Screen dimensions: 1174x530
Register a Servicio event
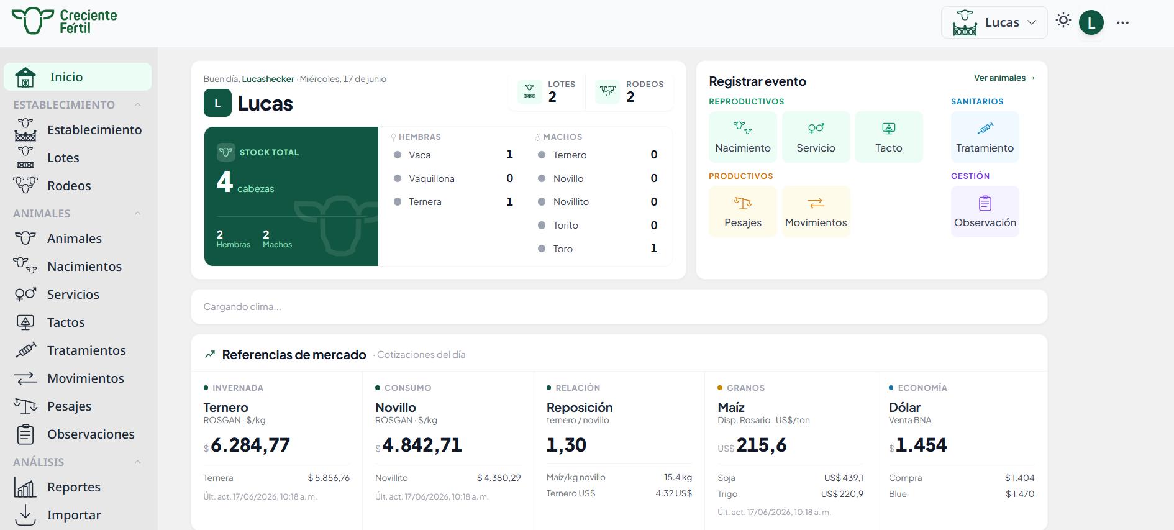point(816,137)
